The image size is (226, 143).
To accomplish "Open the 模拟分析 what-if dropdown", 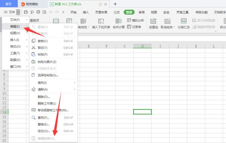I will 136,20.
